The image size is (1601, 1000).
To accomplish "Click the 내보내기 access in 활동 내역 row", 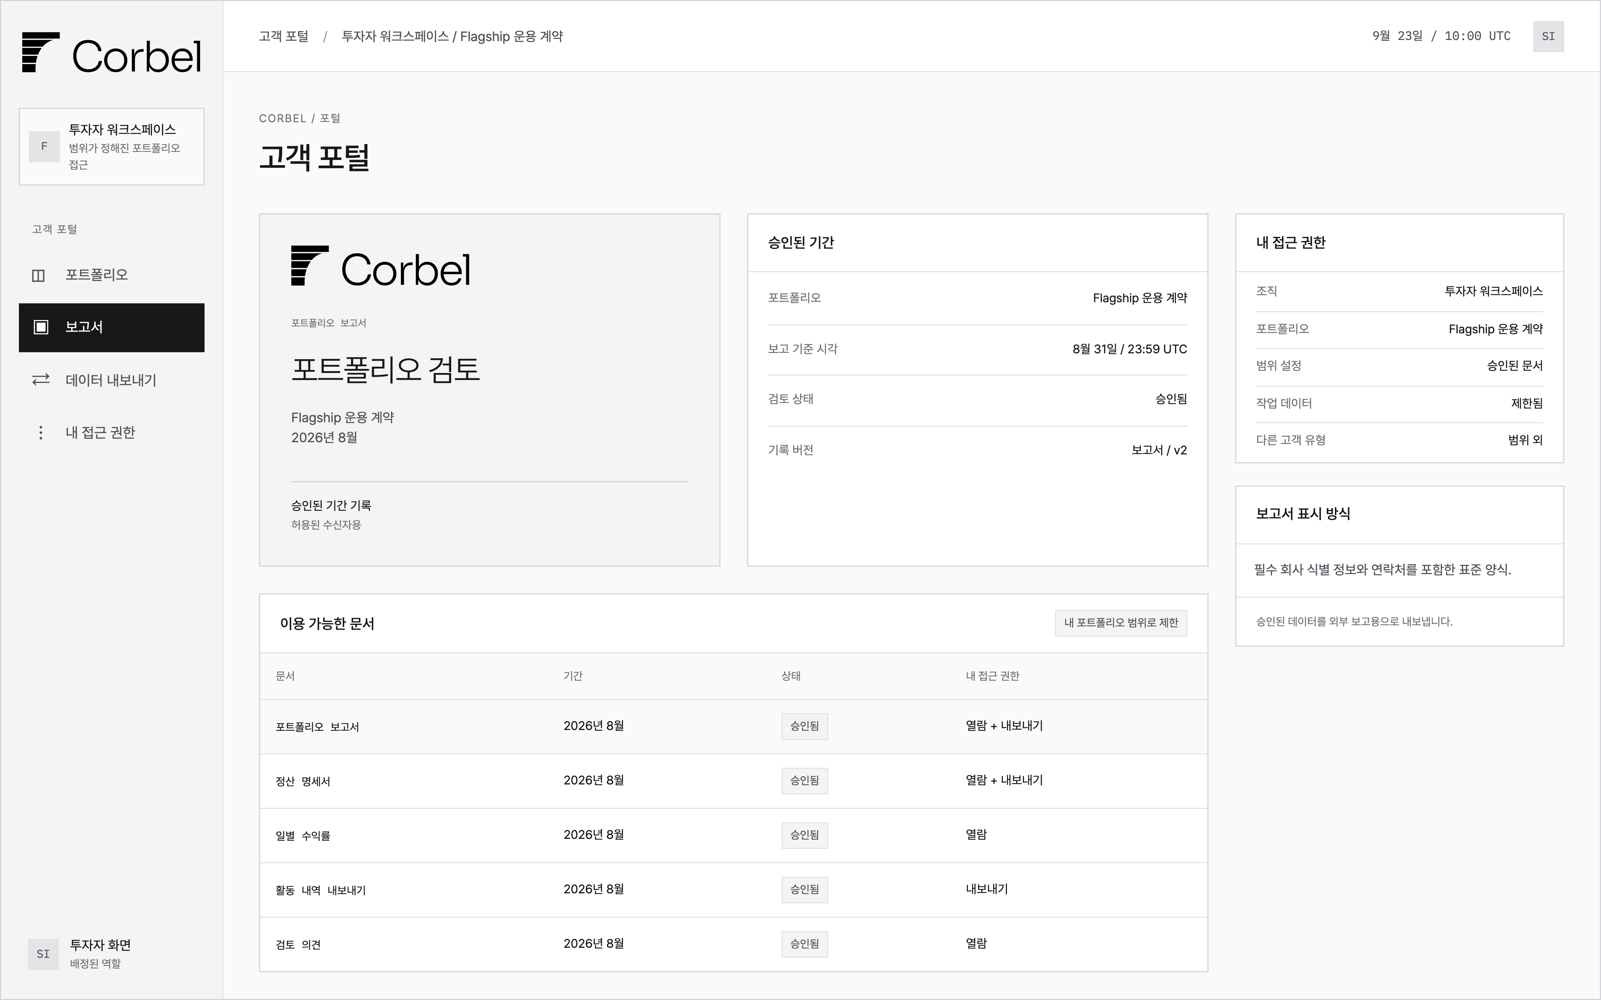I will point(987,890).
